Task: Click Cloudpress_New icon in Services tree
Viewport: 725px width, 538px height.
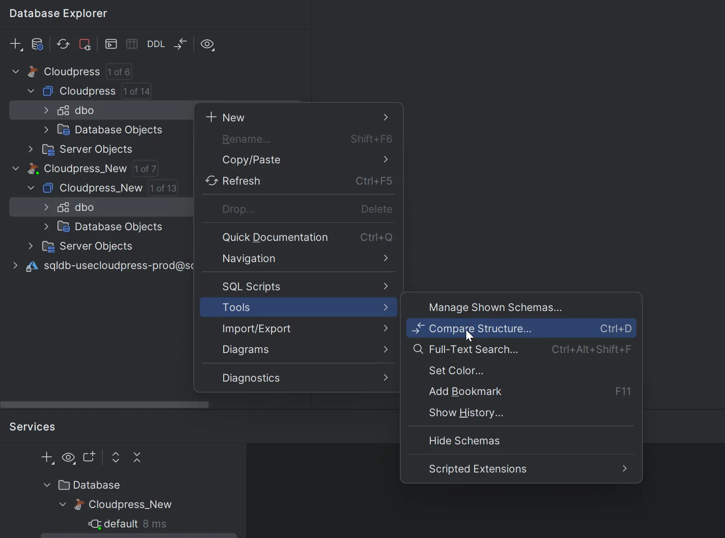Action: (x=79, y=505)
